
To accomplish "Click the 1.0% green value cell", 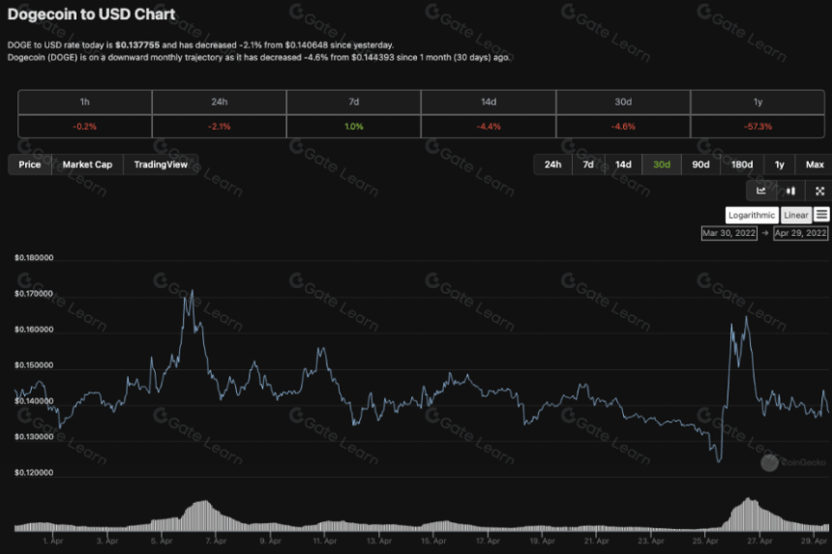I will 354,127.
